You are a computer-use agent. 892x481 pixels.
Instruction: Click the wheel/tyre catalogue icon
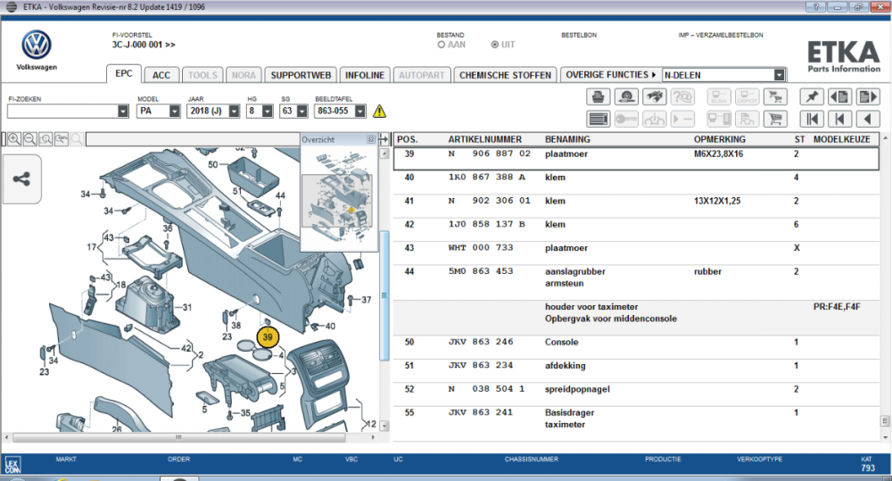point(626,96)
